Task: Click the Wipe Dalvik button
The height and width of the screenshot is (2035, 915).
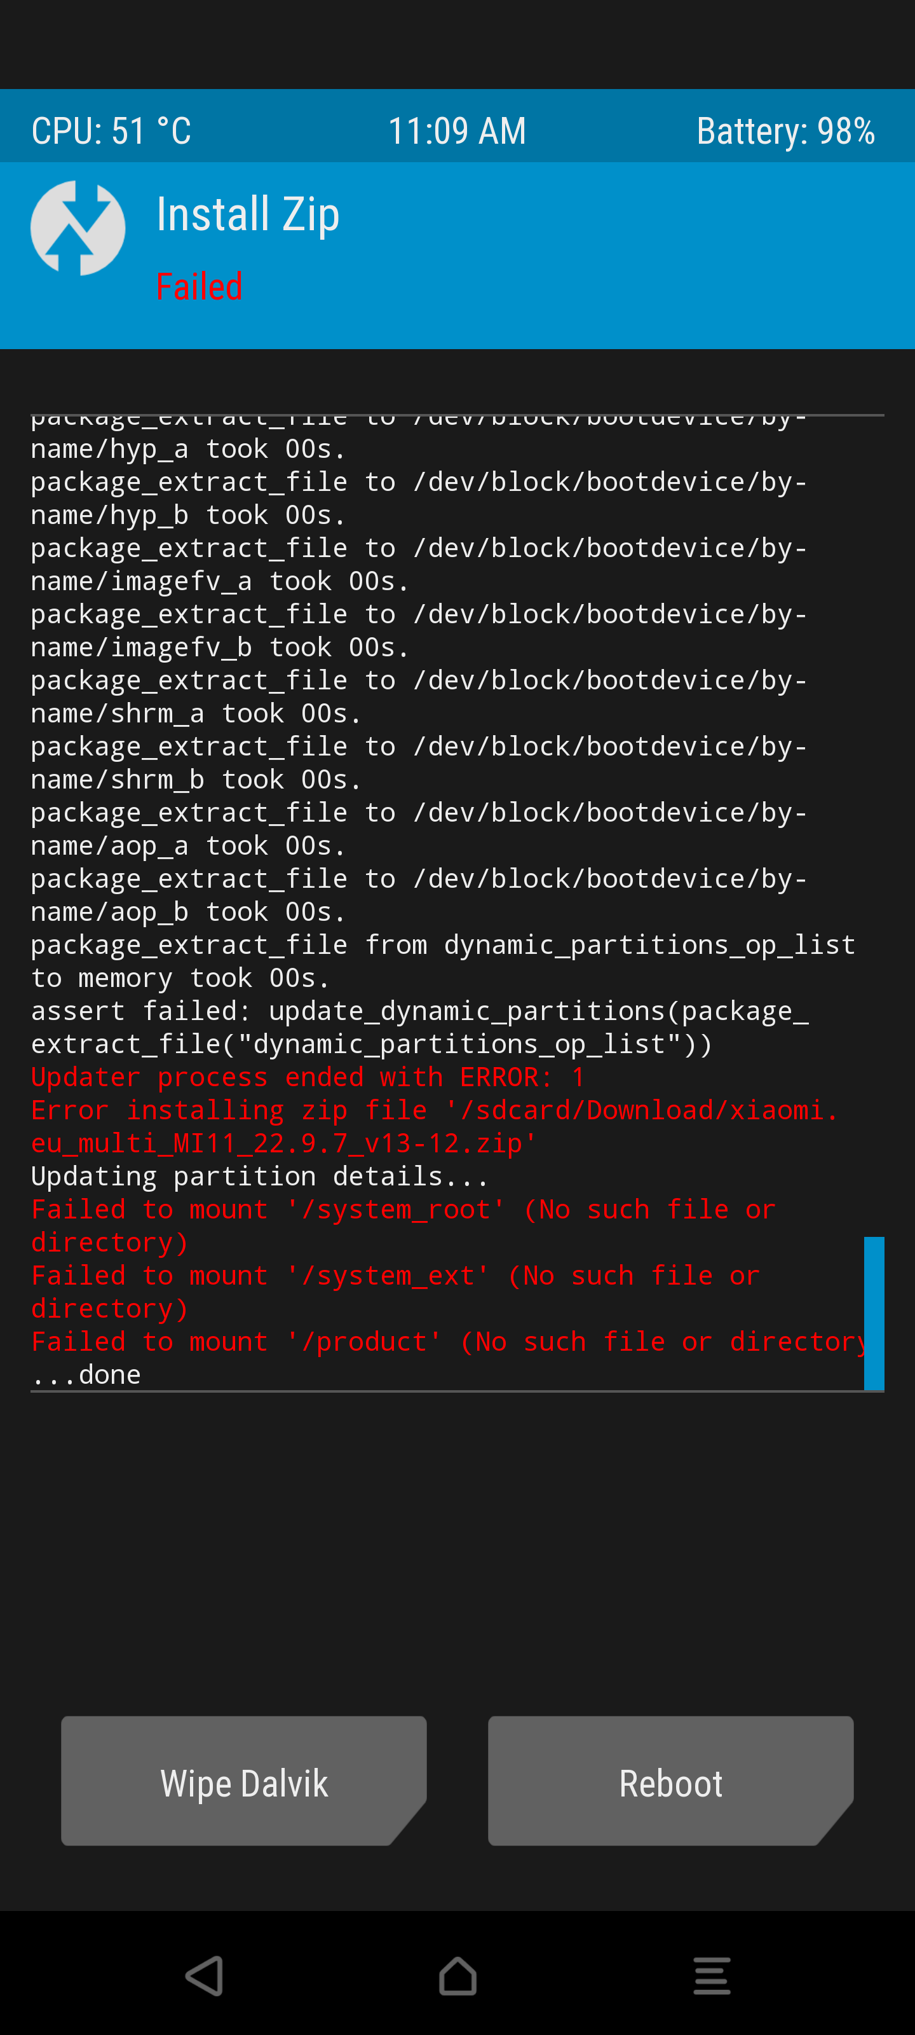Action: tap(244, 1781)
